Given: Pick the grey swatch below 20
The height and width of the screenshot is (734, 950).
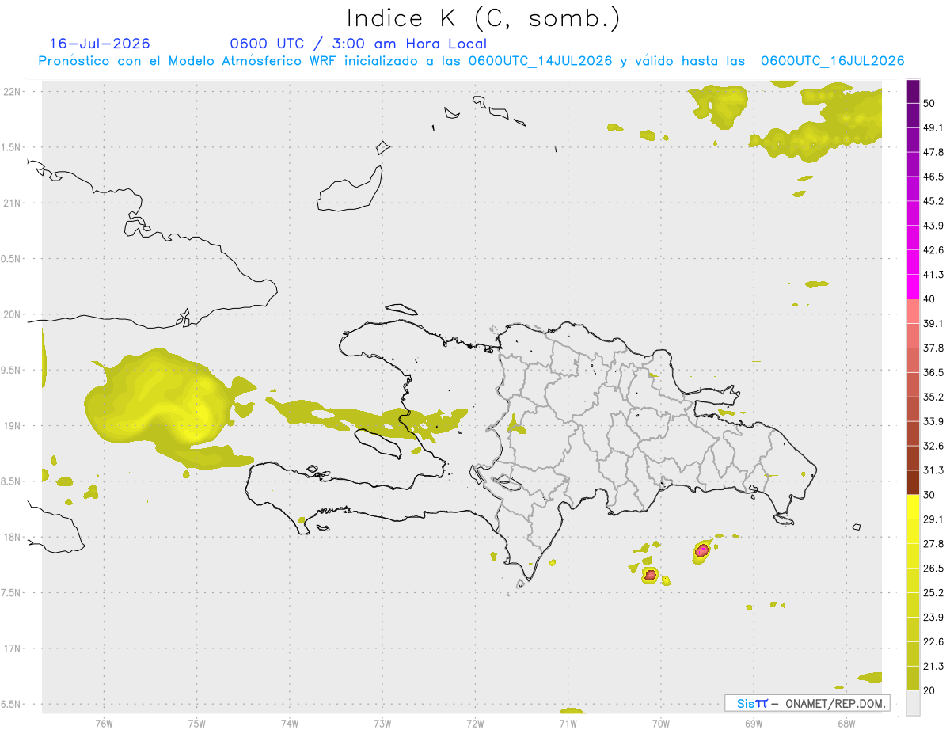Looking at the screenshot, I should pos(913,703).
